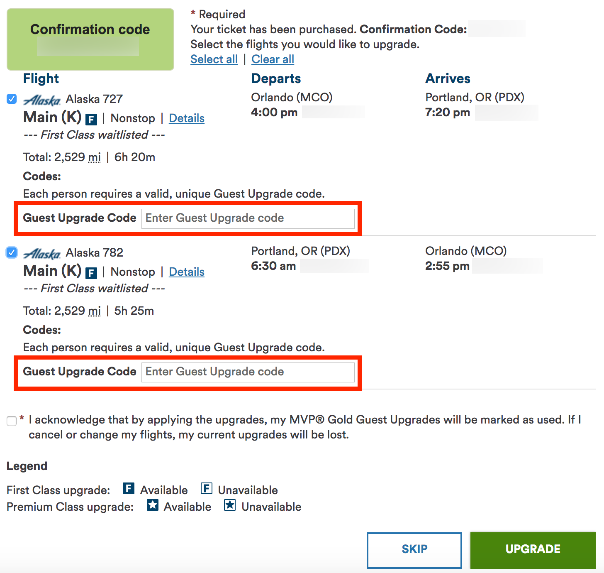
Task: Click the available Premium Class star legend icon
Action: [x=152, y=506]
